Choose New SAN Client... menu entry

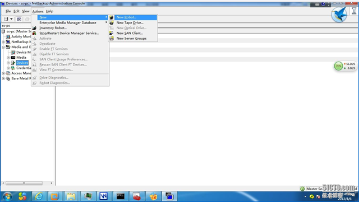coord(133,33)
